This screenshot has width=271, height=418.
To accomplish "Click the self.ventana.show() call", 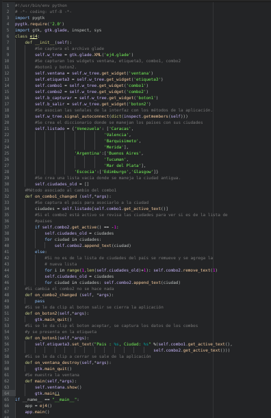I will tap(58, 387).
